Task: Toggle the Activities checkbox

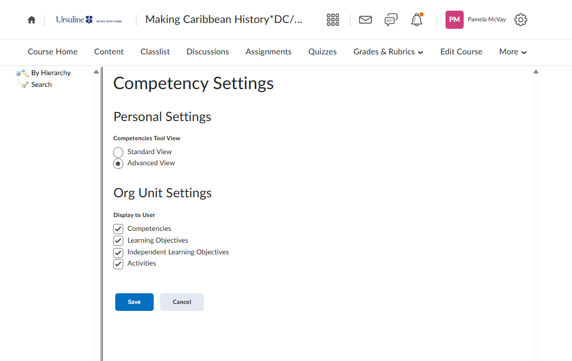Action: 118,264
